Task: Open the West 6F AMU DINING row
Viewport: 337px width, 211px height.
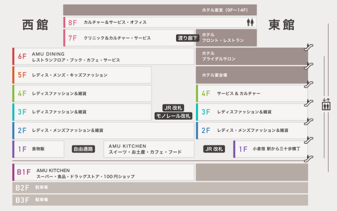Action: coord(103,57)
